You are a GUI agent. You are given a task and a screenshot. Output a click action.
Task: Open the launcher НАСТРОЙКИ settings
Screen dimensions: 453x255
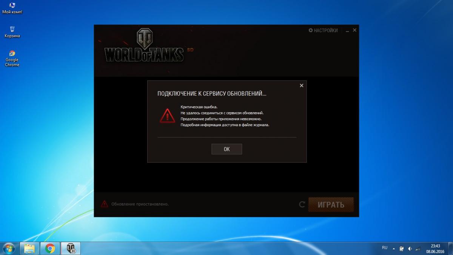coord(323,30)
